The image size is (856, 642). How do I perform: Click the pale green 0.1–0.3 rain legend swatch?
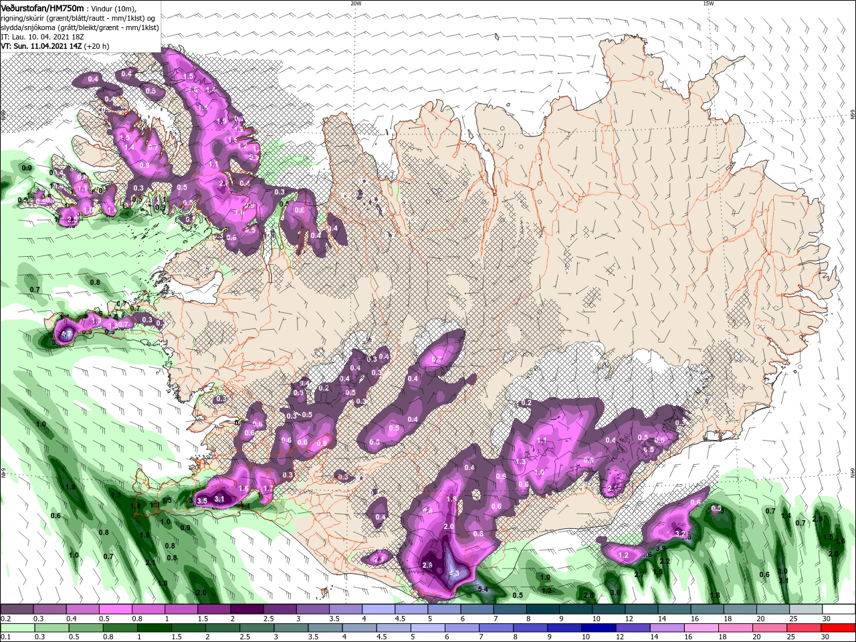tap(17, 628)
